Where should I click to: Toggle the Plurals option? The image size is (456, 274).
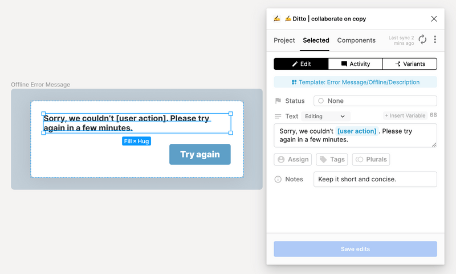371,160
